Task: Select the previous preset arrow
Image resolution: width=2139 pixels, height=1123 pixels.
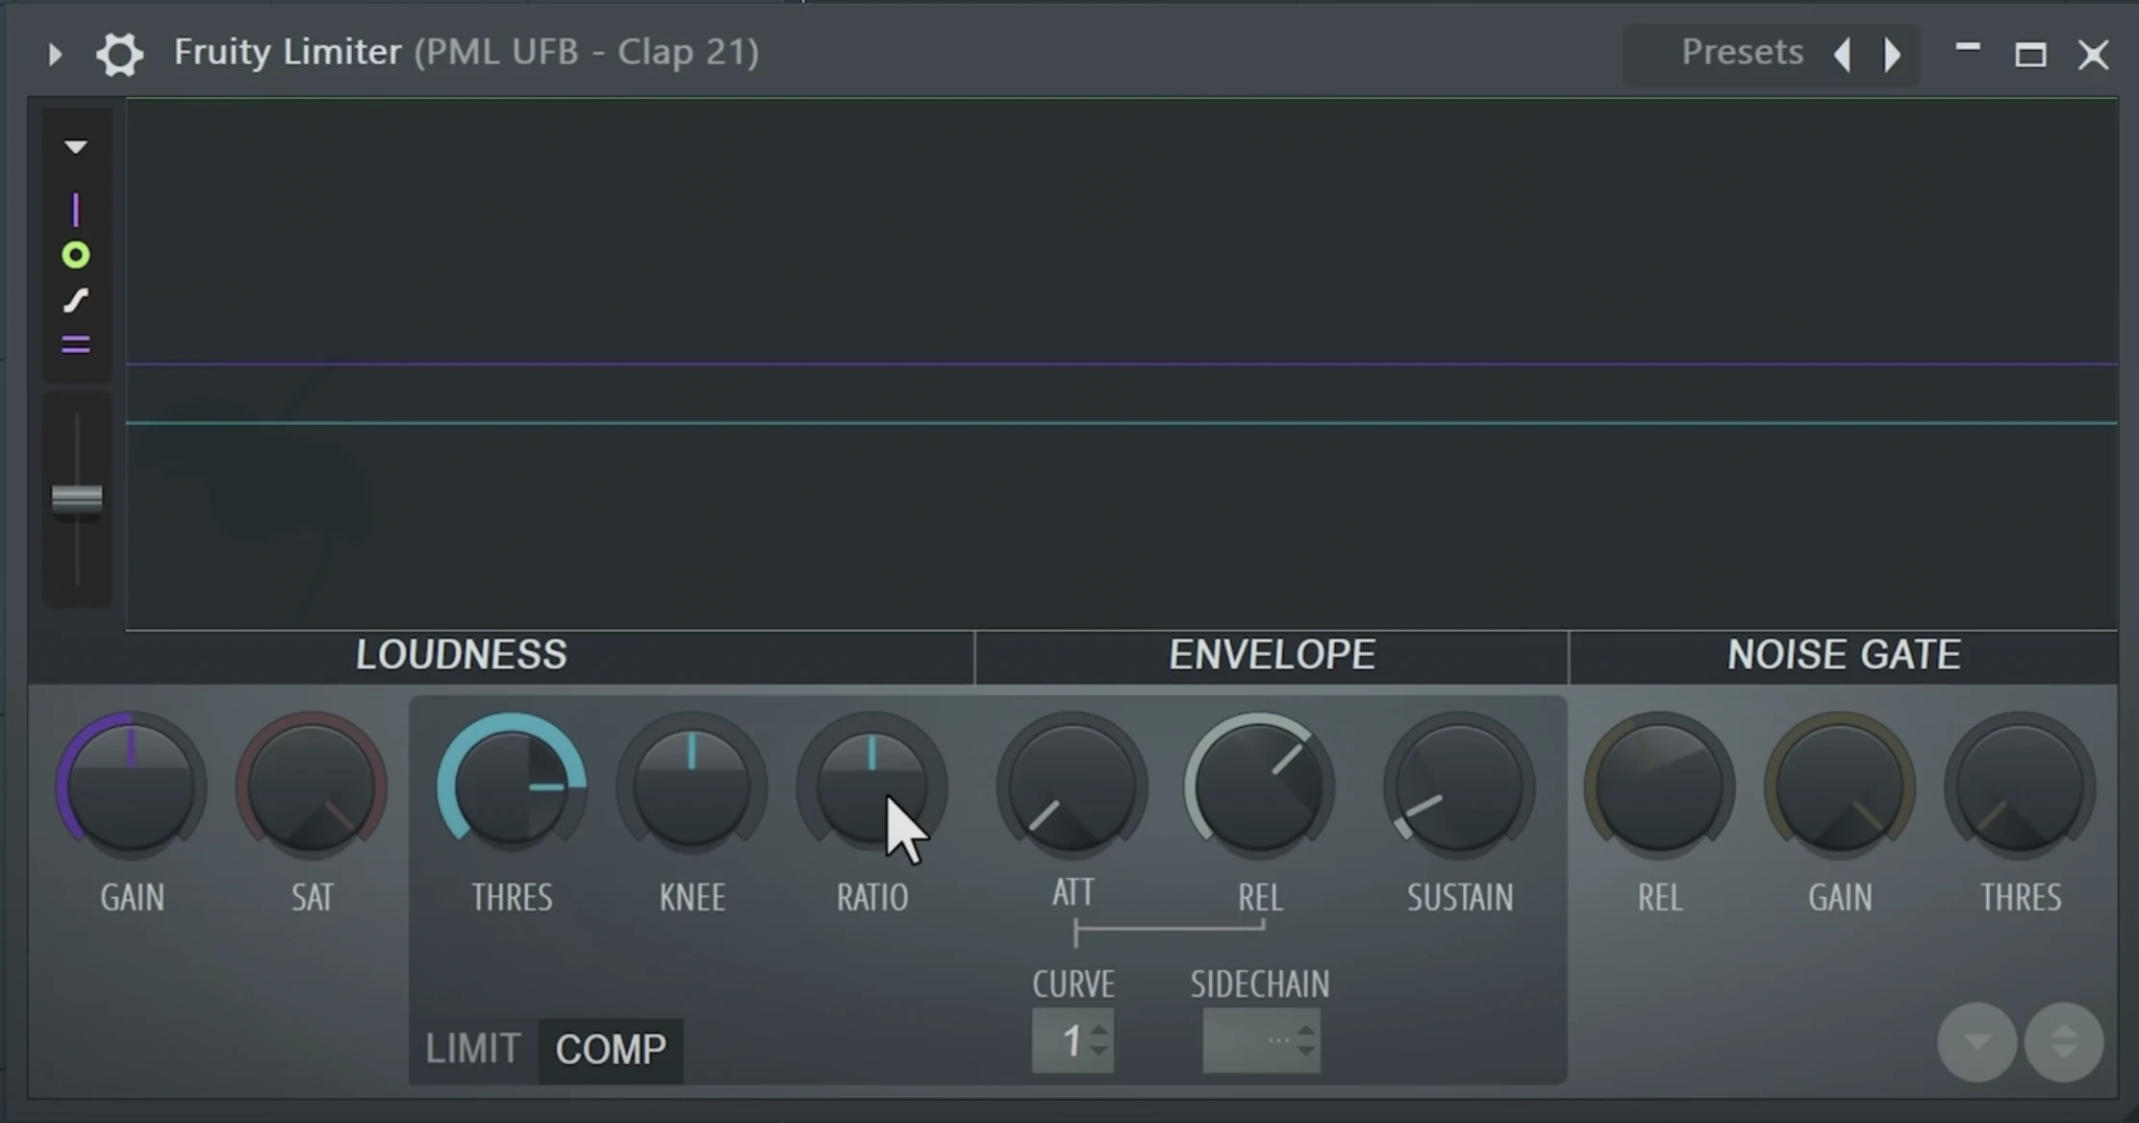Action: coord(1843,54)
